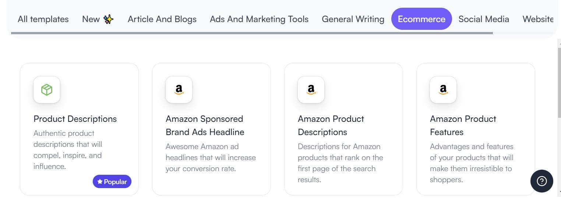Click the green box Product Descriptions icon

click(x=47, y=89)
